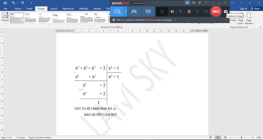Screen dimensions: 263x140
Task: Select the Design ribbon tab
Action: tap(41, 9)
